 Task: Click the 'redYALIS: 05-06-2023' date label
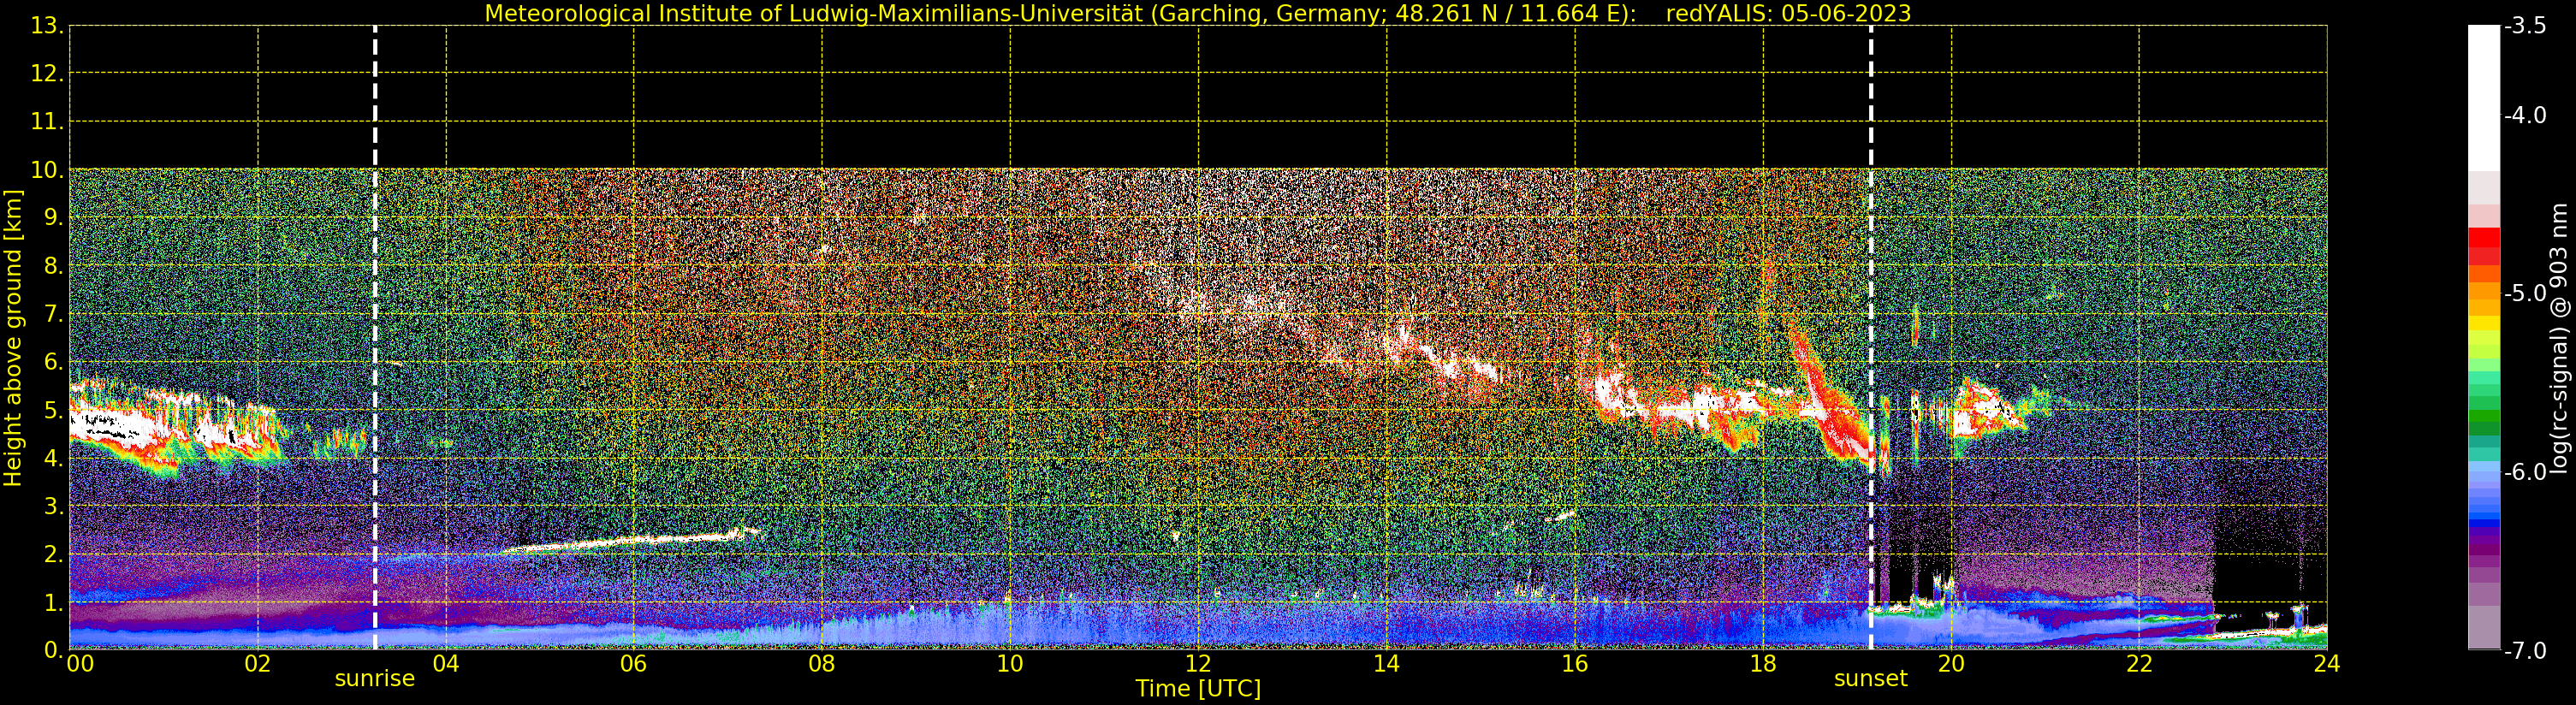click(x=1788, y=13)
